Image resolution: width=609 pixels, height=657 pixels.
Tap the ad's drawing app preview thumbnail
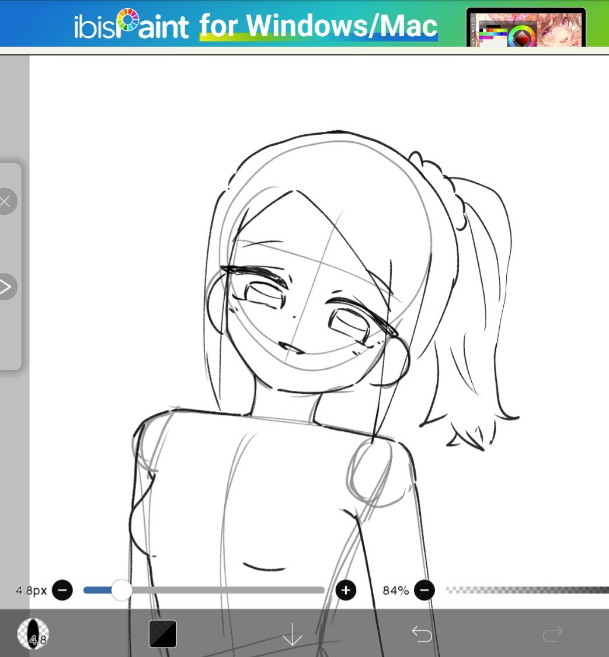tap(526, 27)
